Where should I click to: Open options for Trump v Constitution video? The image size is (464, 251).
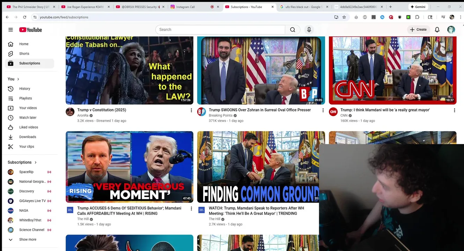[191, 110]
